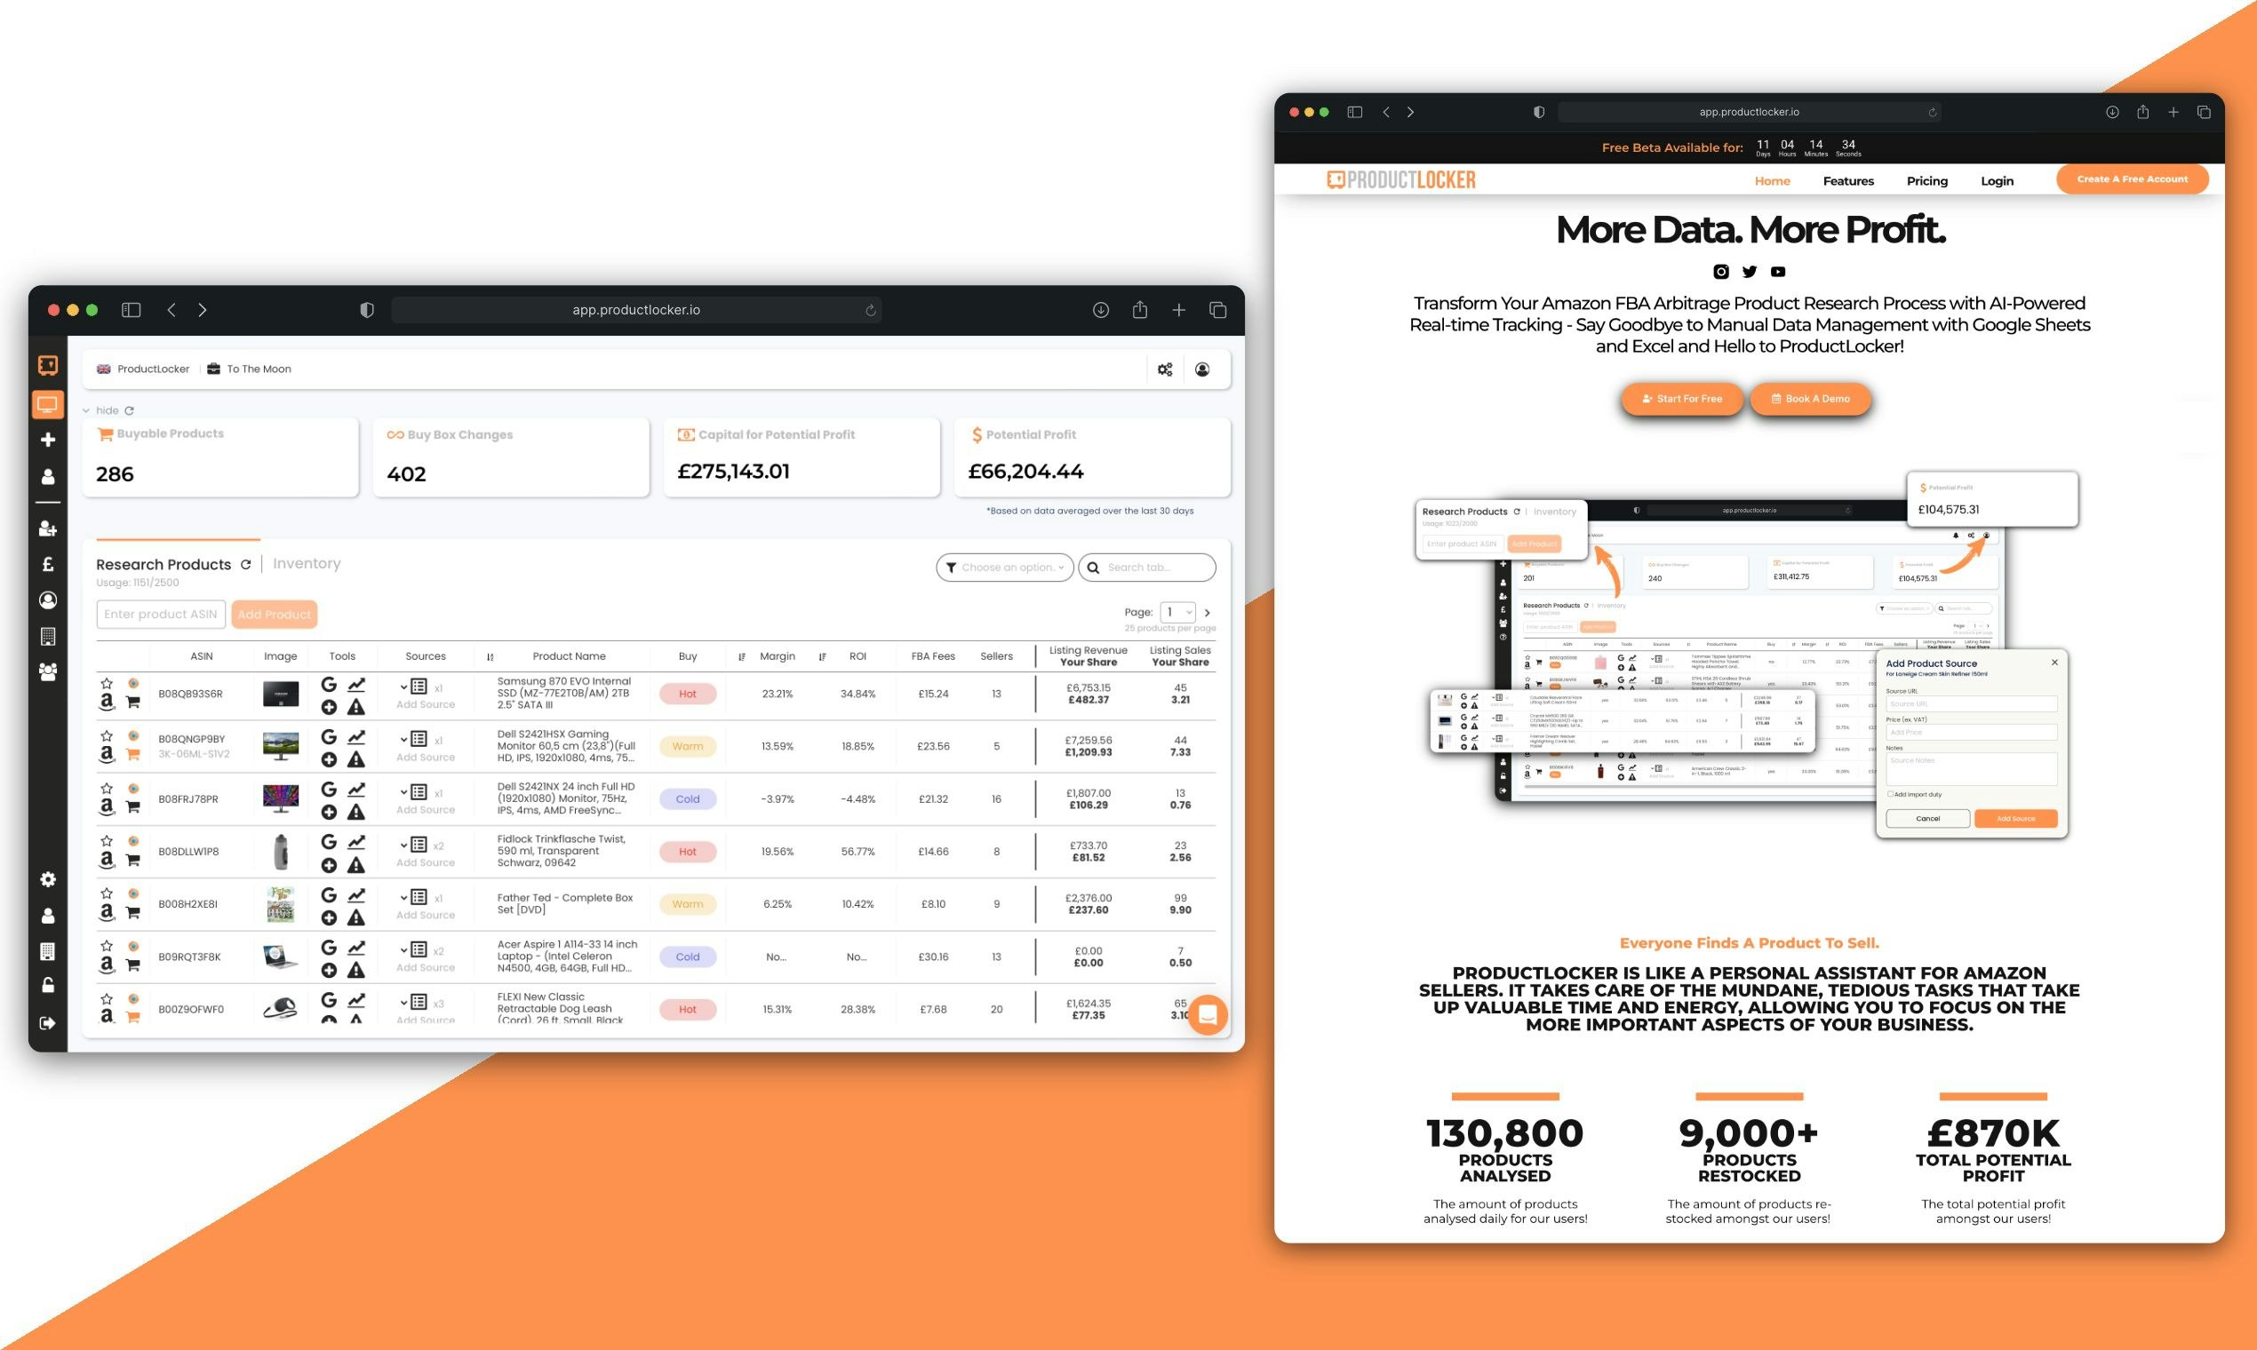Focus the Search tab field
2257x1350 pixels.
tap(1146, 568)
